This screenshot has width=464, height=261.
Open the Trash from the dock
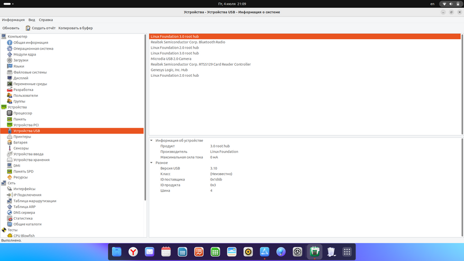coord(331,252)
